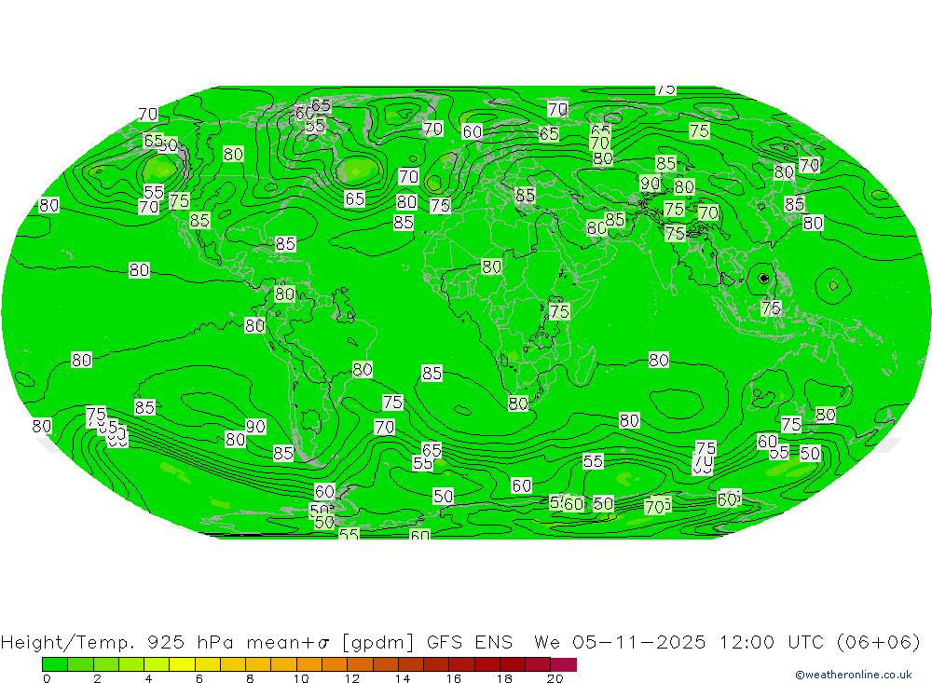Click the cyclone center marker near the Philippines
The height and width of the screenshot is (683, 932).
(764, 279)
